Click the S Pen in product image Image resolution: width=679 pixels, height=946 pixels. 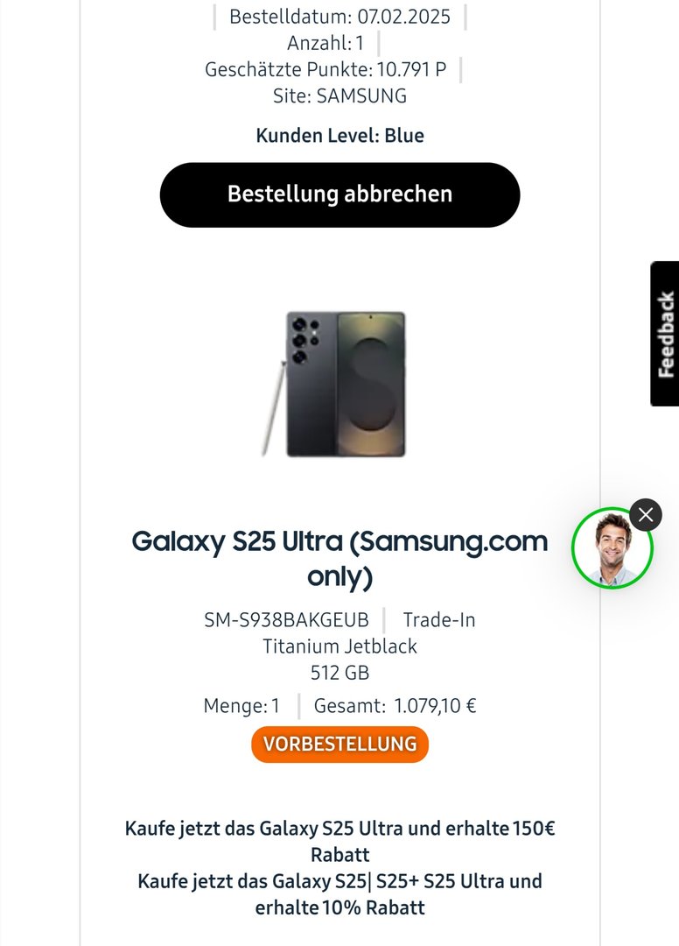click(274, 408)
